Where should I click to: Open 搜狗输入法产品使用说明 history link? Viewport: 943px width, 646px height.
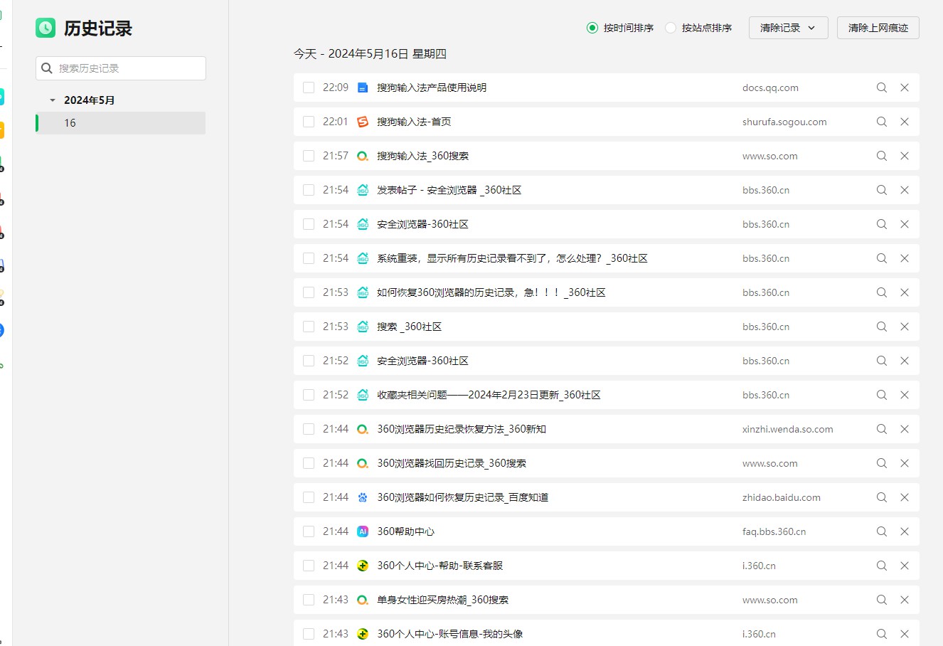click(x=432, y=88)
